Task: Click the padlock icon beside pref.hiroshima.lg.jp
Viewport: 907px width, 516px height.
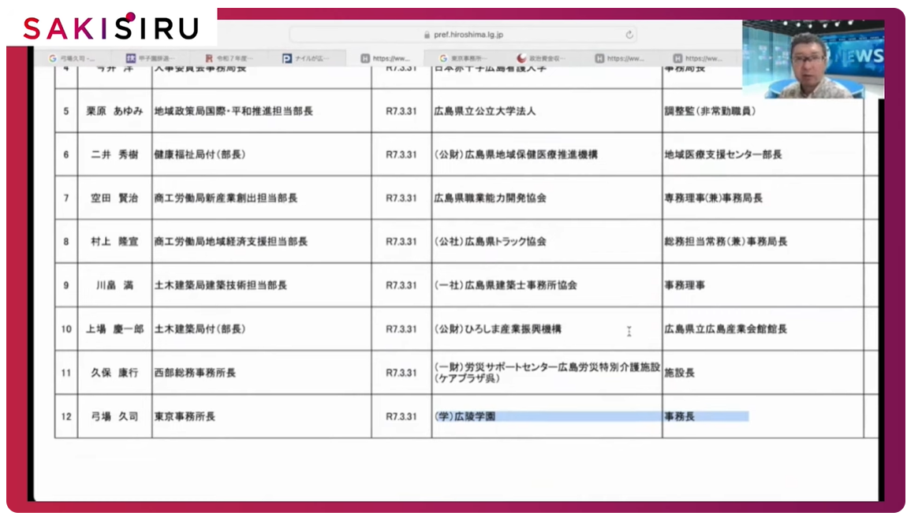Action: click(x=427, y=35)
